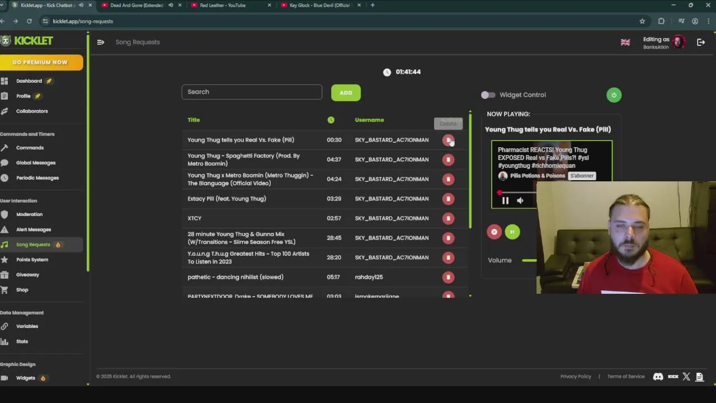Click the BanksAtkin profile avatar
Viewport: 716px width, 403px height.
tap(679, 42)
